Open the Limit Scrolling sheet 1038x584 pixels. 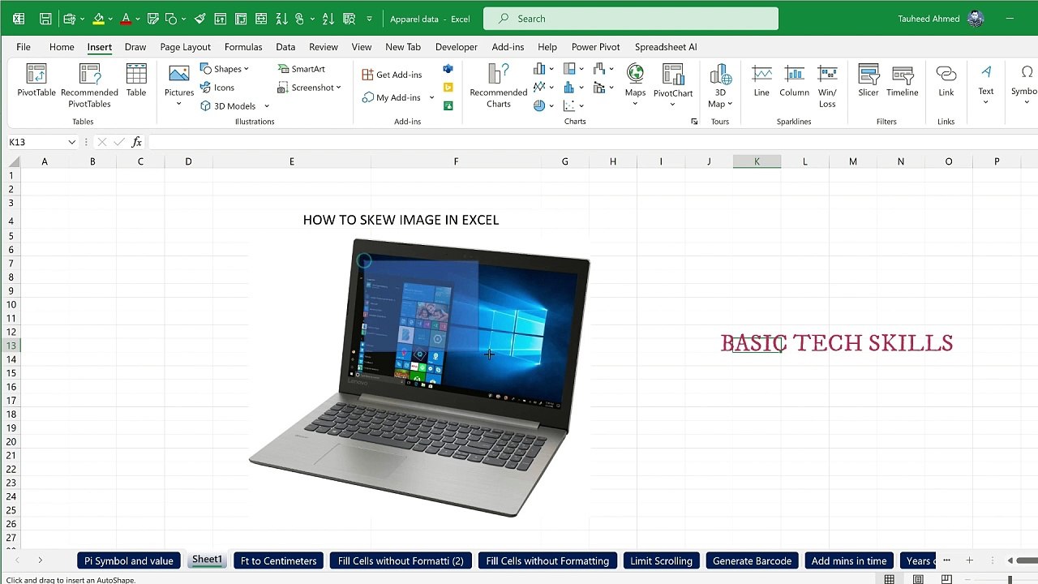click(x=662, y=560)
